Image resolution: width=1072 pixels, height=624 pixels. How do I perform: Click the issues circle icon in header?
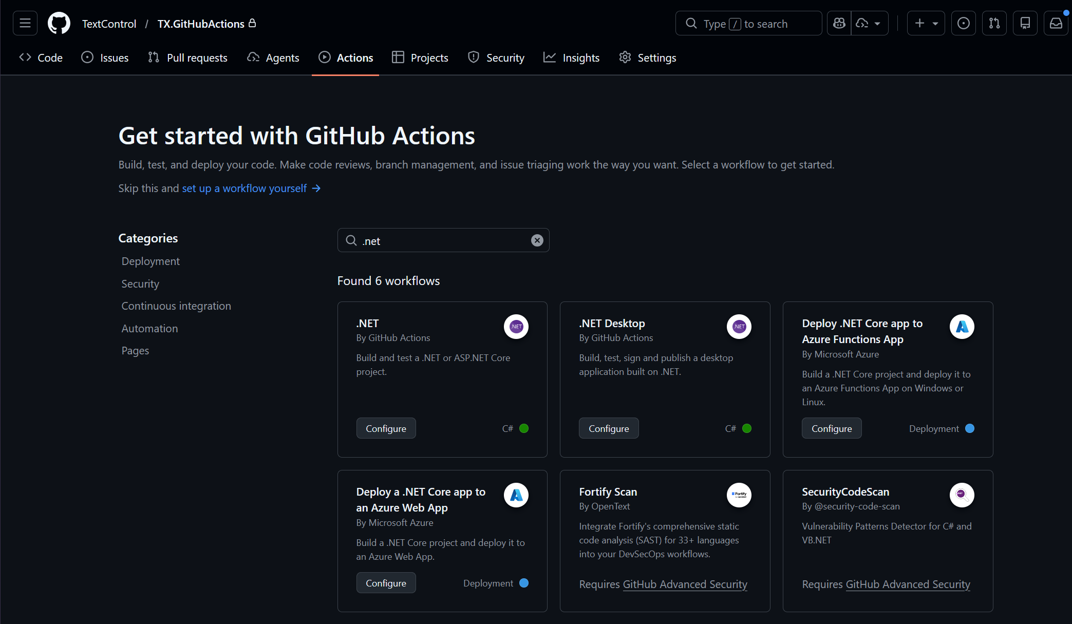[x=964, y=23]
